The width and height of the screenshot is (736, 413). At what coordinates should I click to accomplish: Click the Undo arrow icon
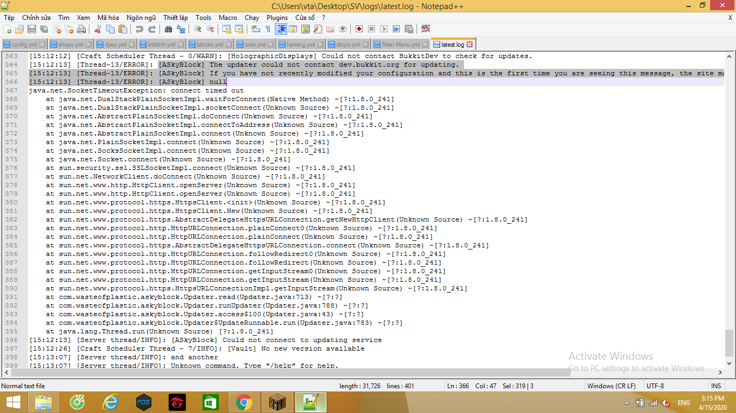pos(140,29)
